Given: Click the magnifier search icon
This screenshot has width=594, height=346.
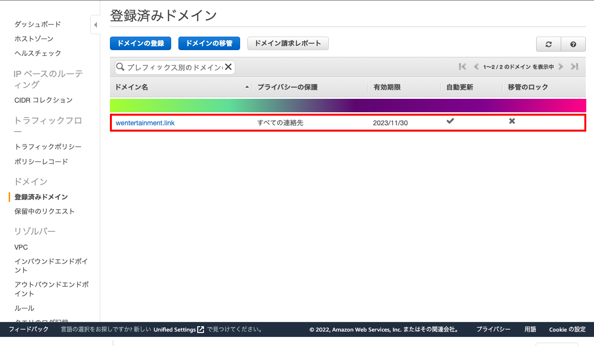Looking at the screenshot, I should [x=120, y=67].
